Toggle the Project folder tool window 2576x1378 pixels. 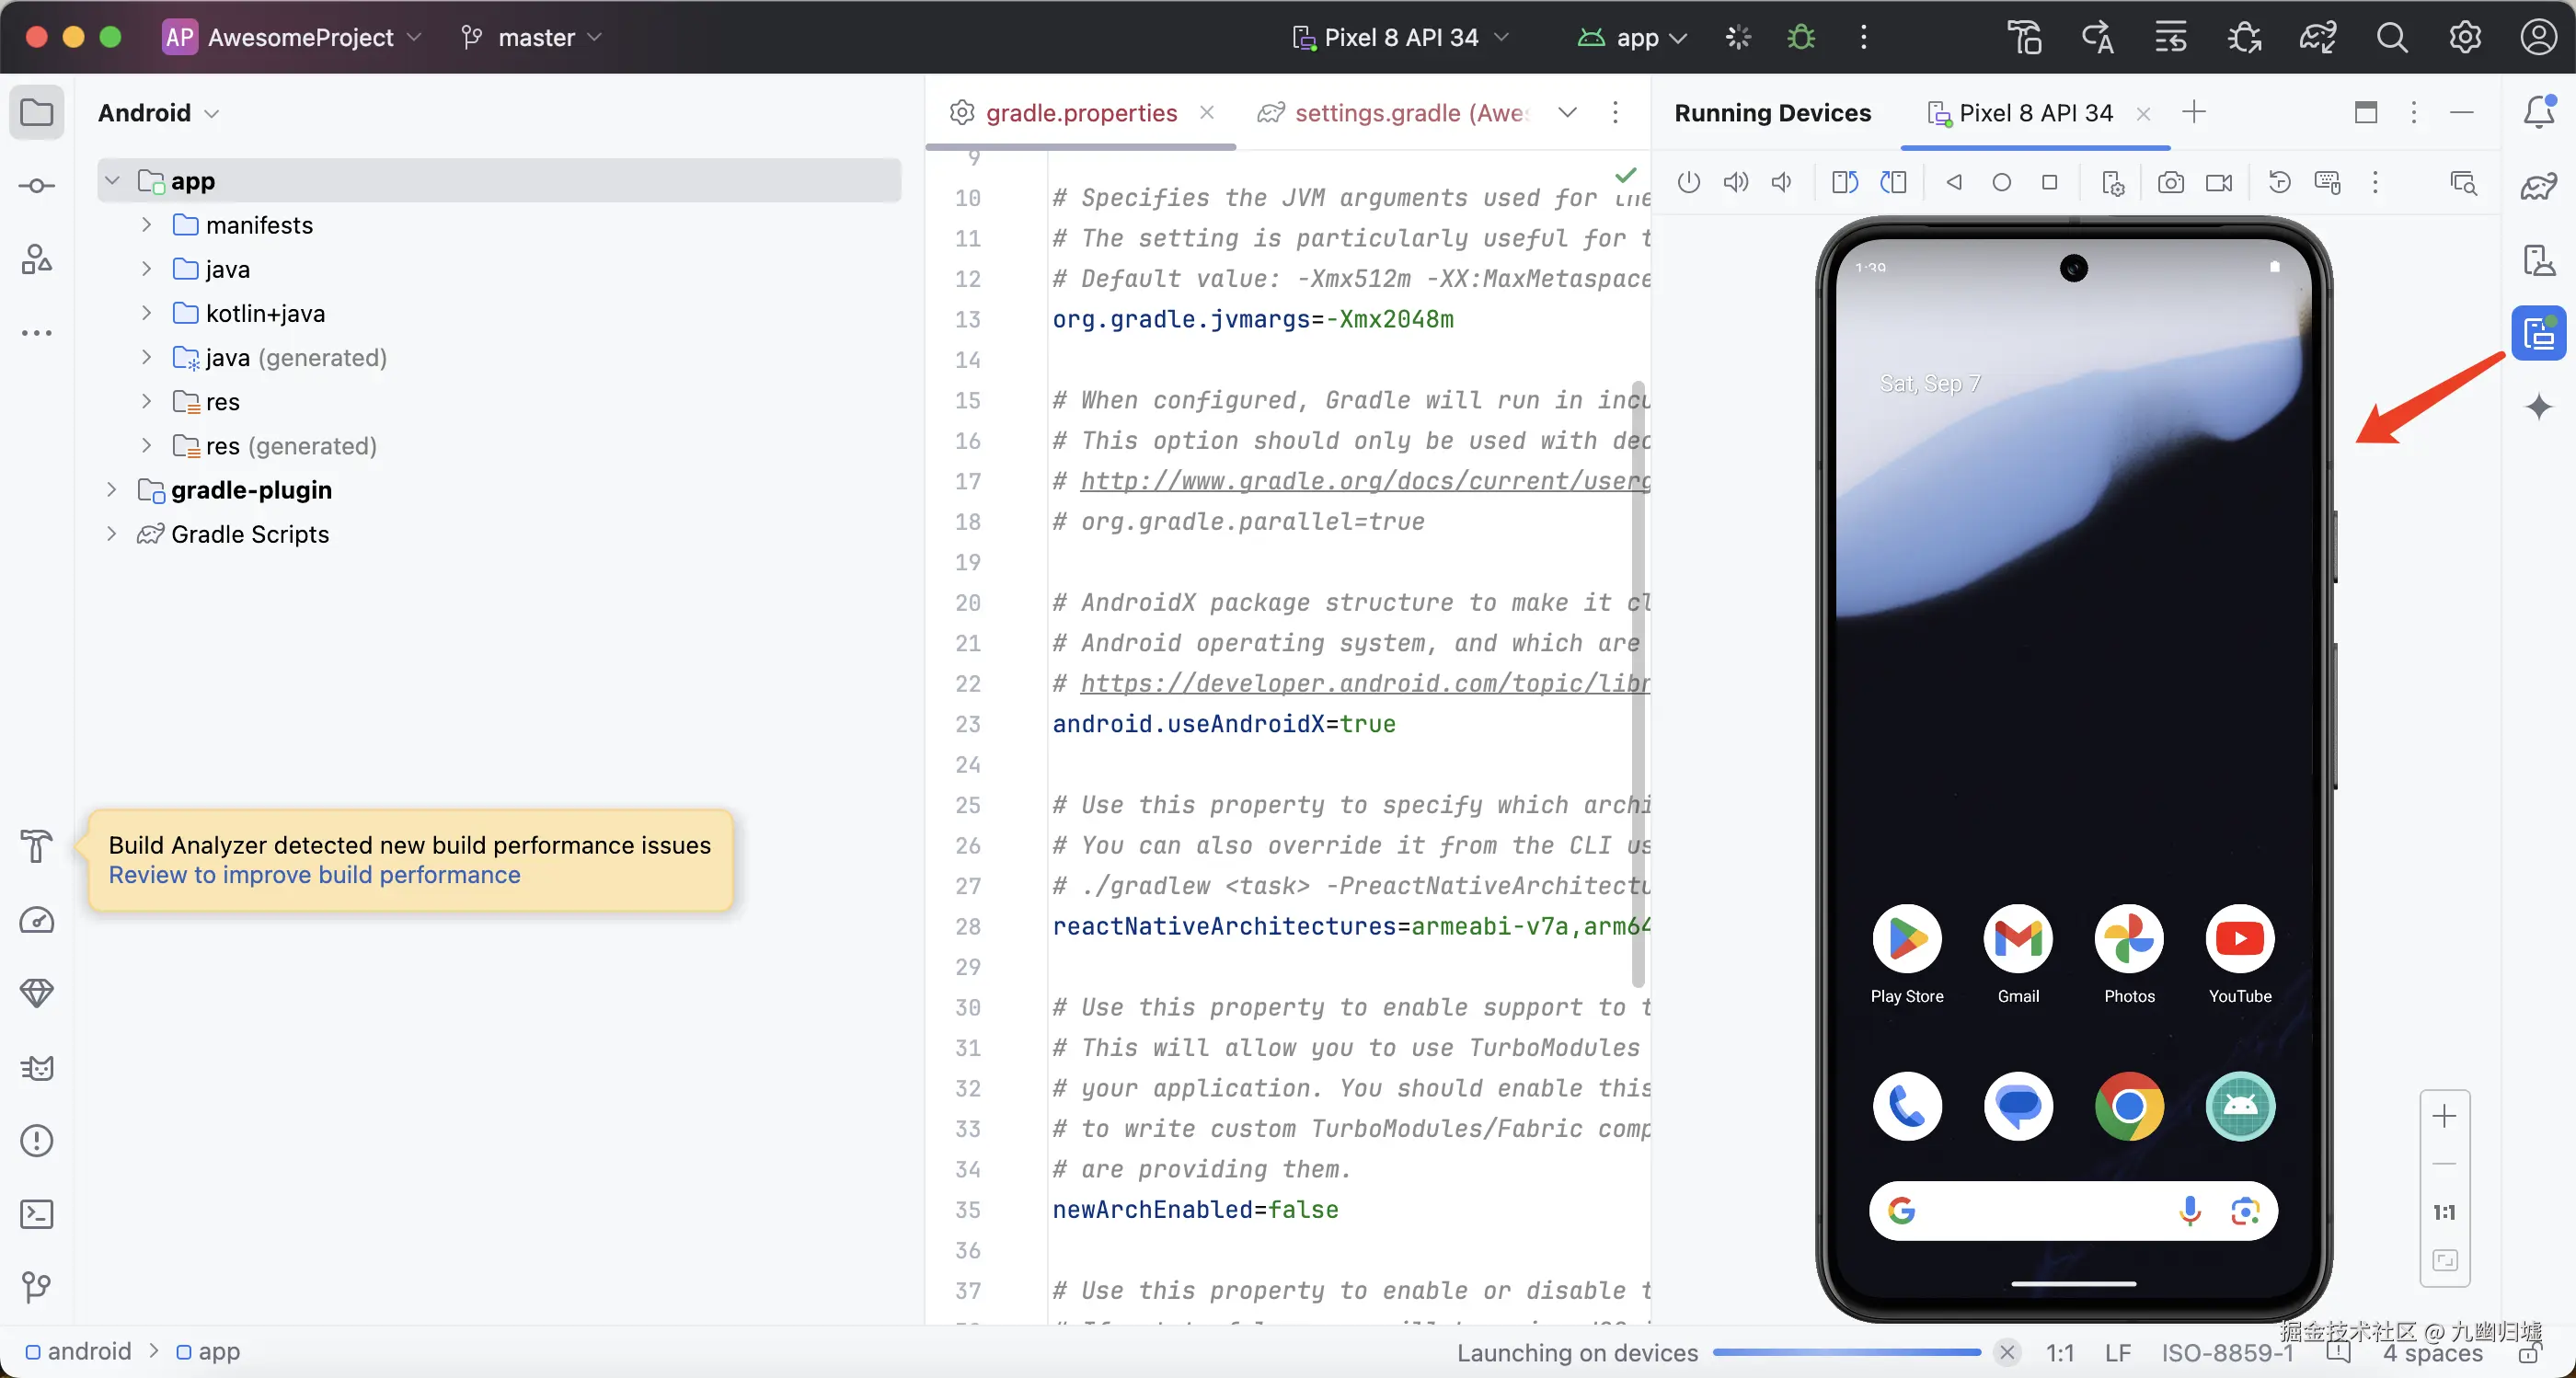click(37, 112)
